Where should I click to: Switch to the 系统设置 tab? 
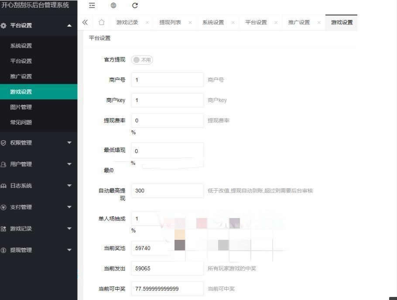tap(213, 22)
